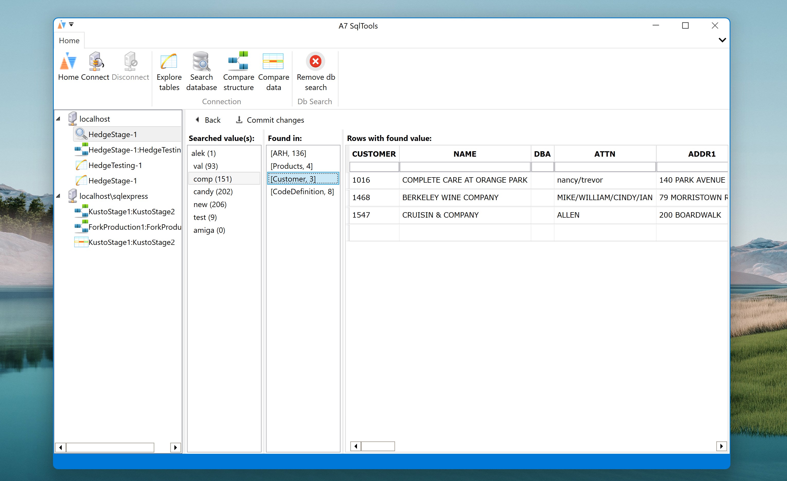Open quick access toolbar dropdown arrow

pyautogui.click(x=71, y=24)
